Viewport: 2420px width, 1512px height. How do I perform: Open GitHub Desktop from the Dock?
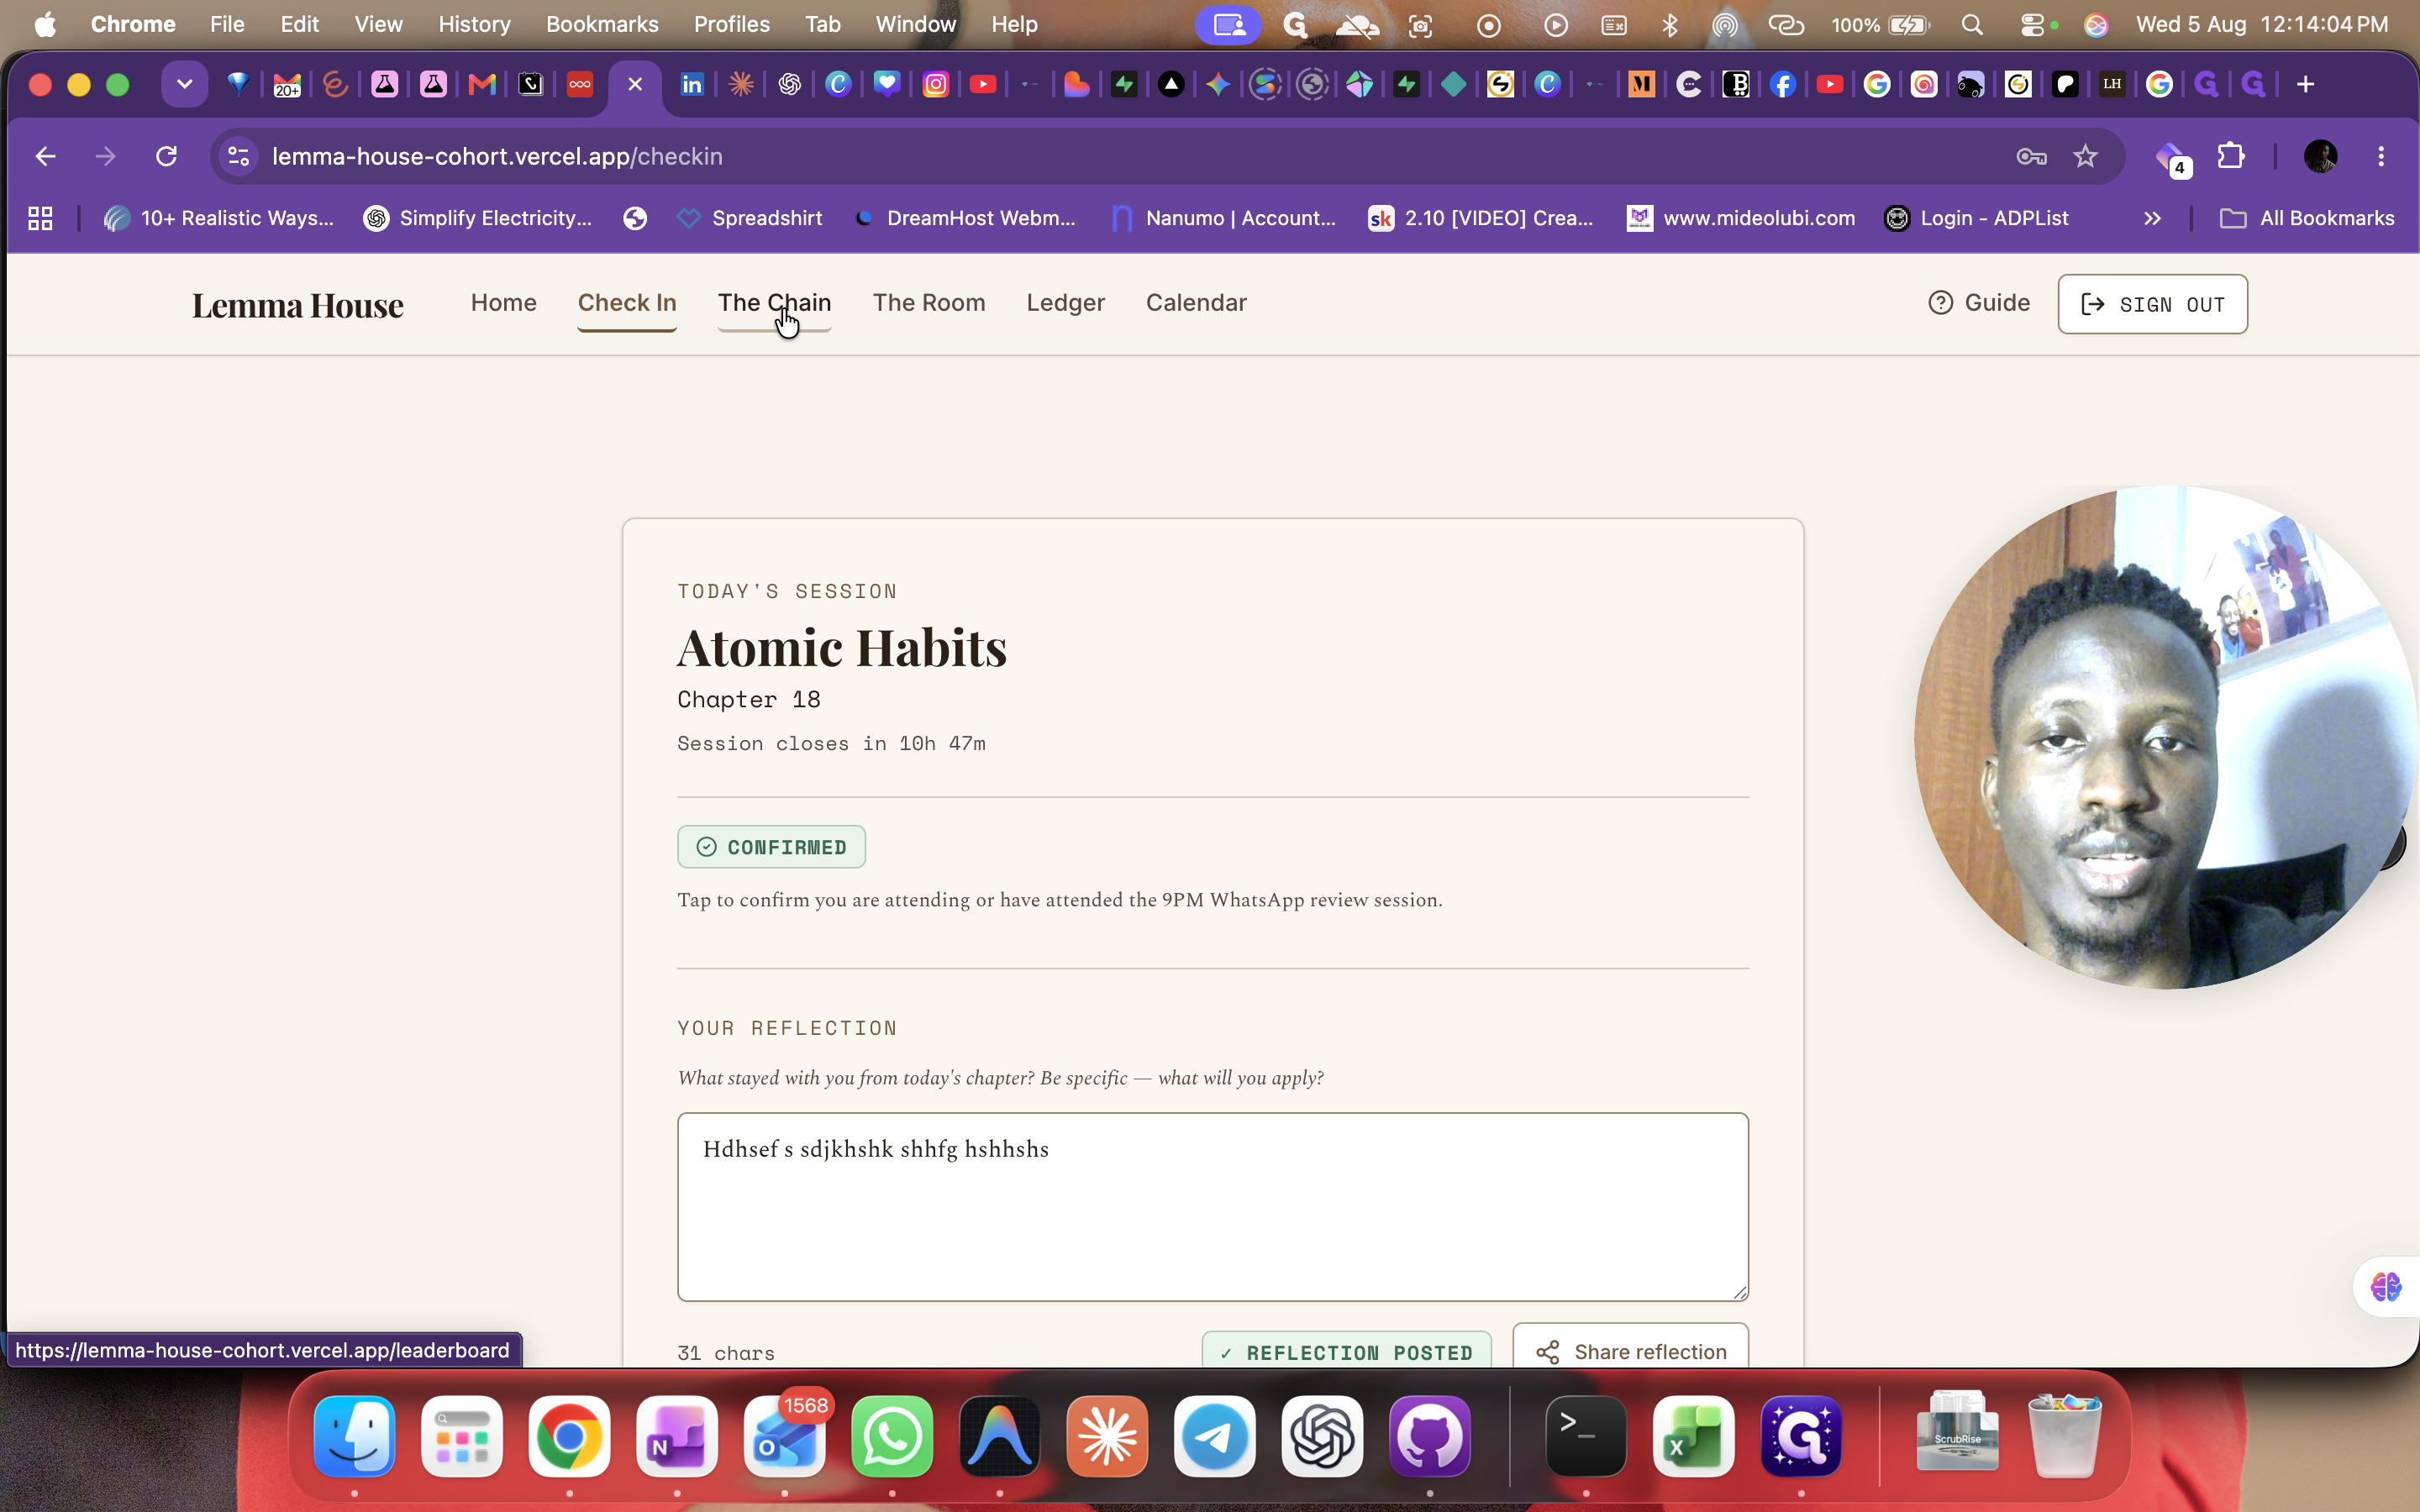tap(1430, 1436)
